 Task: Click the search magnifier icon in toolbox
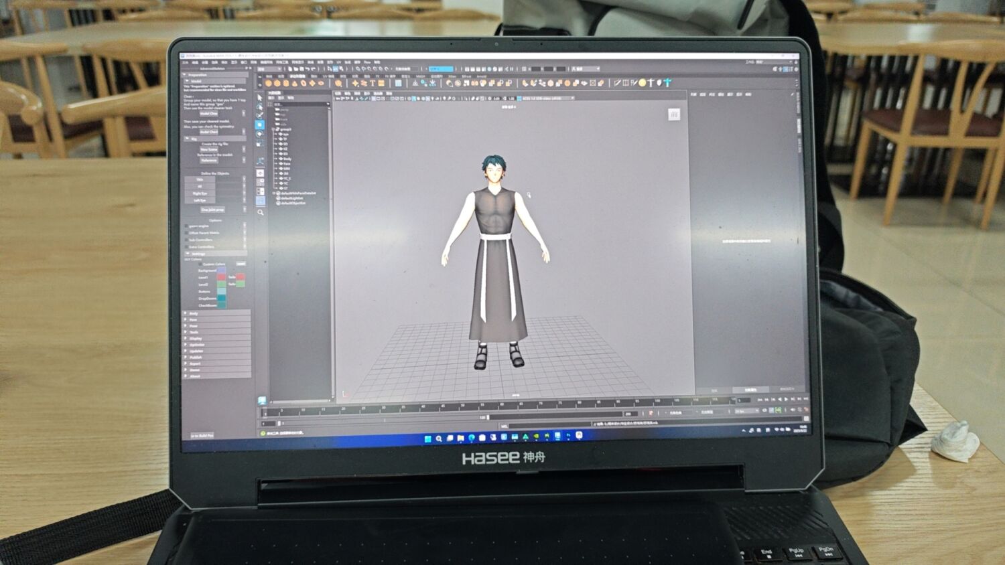[x=261, y=212]
